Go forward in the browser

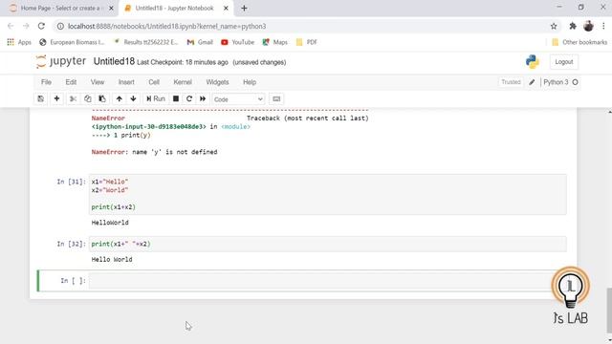[x=26, y=26]
